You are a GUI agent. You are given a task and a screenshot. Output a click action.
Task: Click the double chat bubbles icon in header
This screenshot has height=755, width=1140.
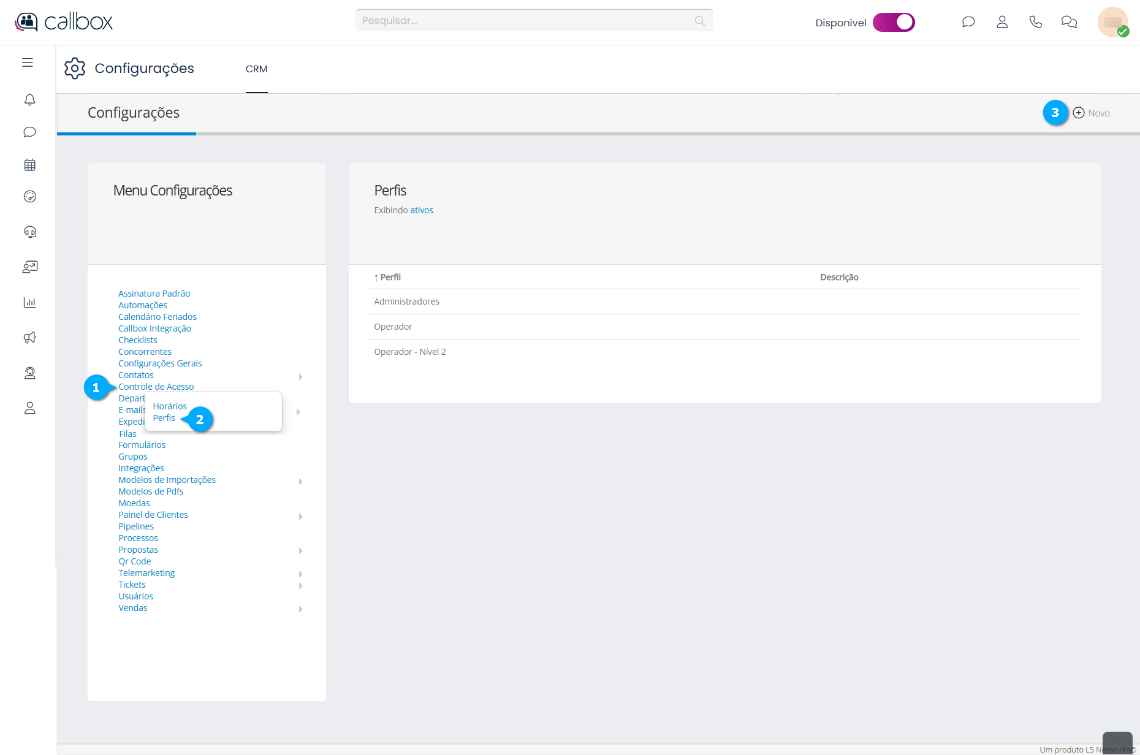click(x=1069, y=22)
